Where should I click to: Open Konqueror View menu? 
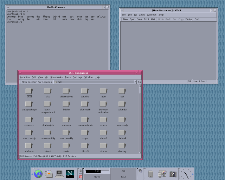pos(40,77)
